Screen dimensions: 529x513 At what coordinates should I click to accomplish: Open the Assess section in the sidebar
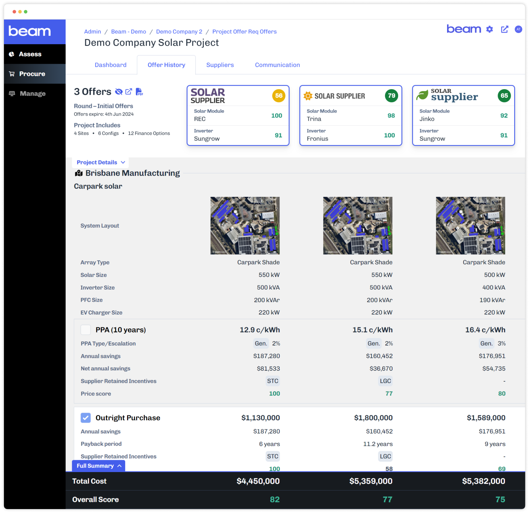[x=35, y=54]
